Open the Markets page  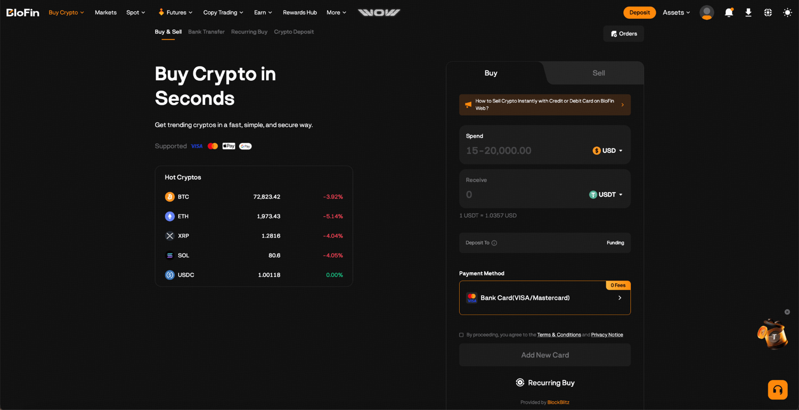[105, 12]
